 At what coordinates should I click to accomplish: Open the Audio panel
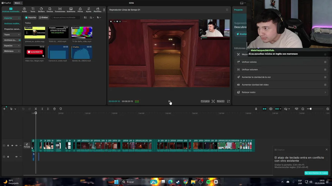[x=24, y=10]
